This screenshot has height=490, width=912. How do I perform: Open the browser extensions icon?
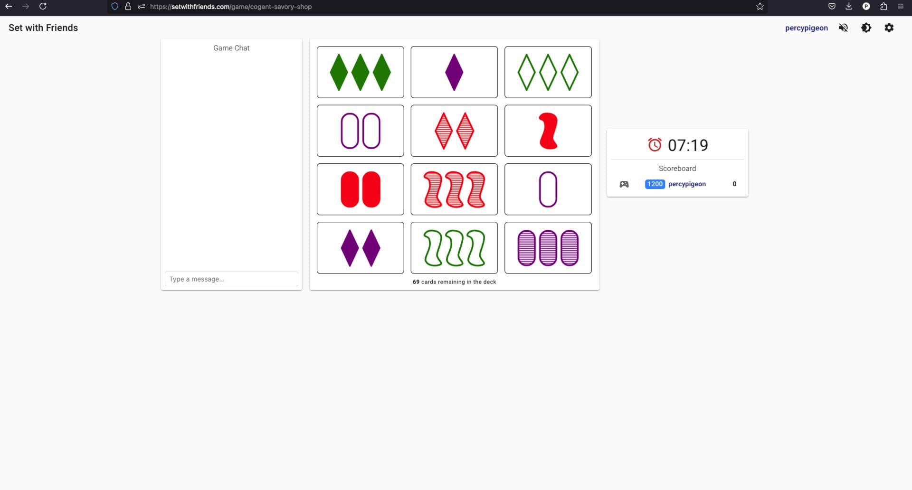click(x=884, y=7)
